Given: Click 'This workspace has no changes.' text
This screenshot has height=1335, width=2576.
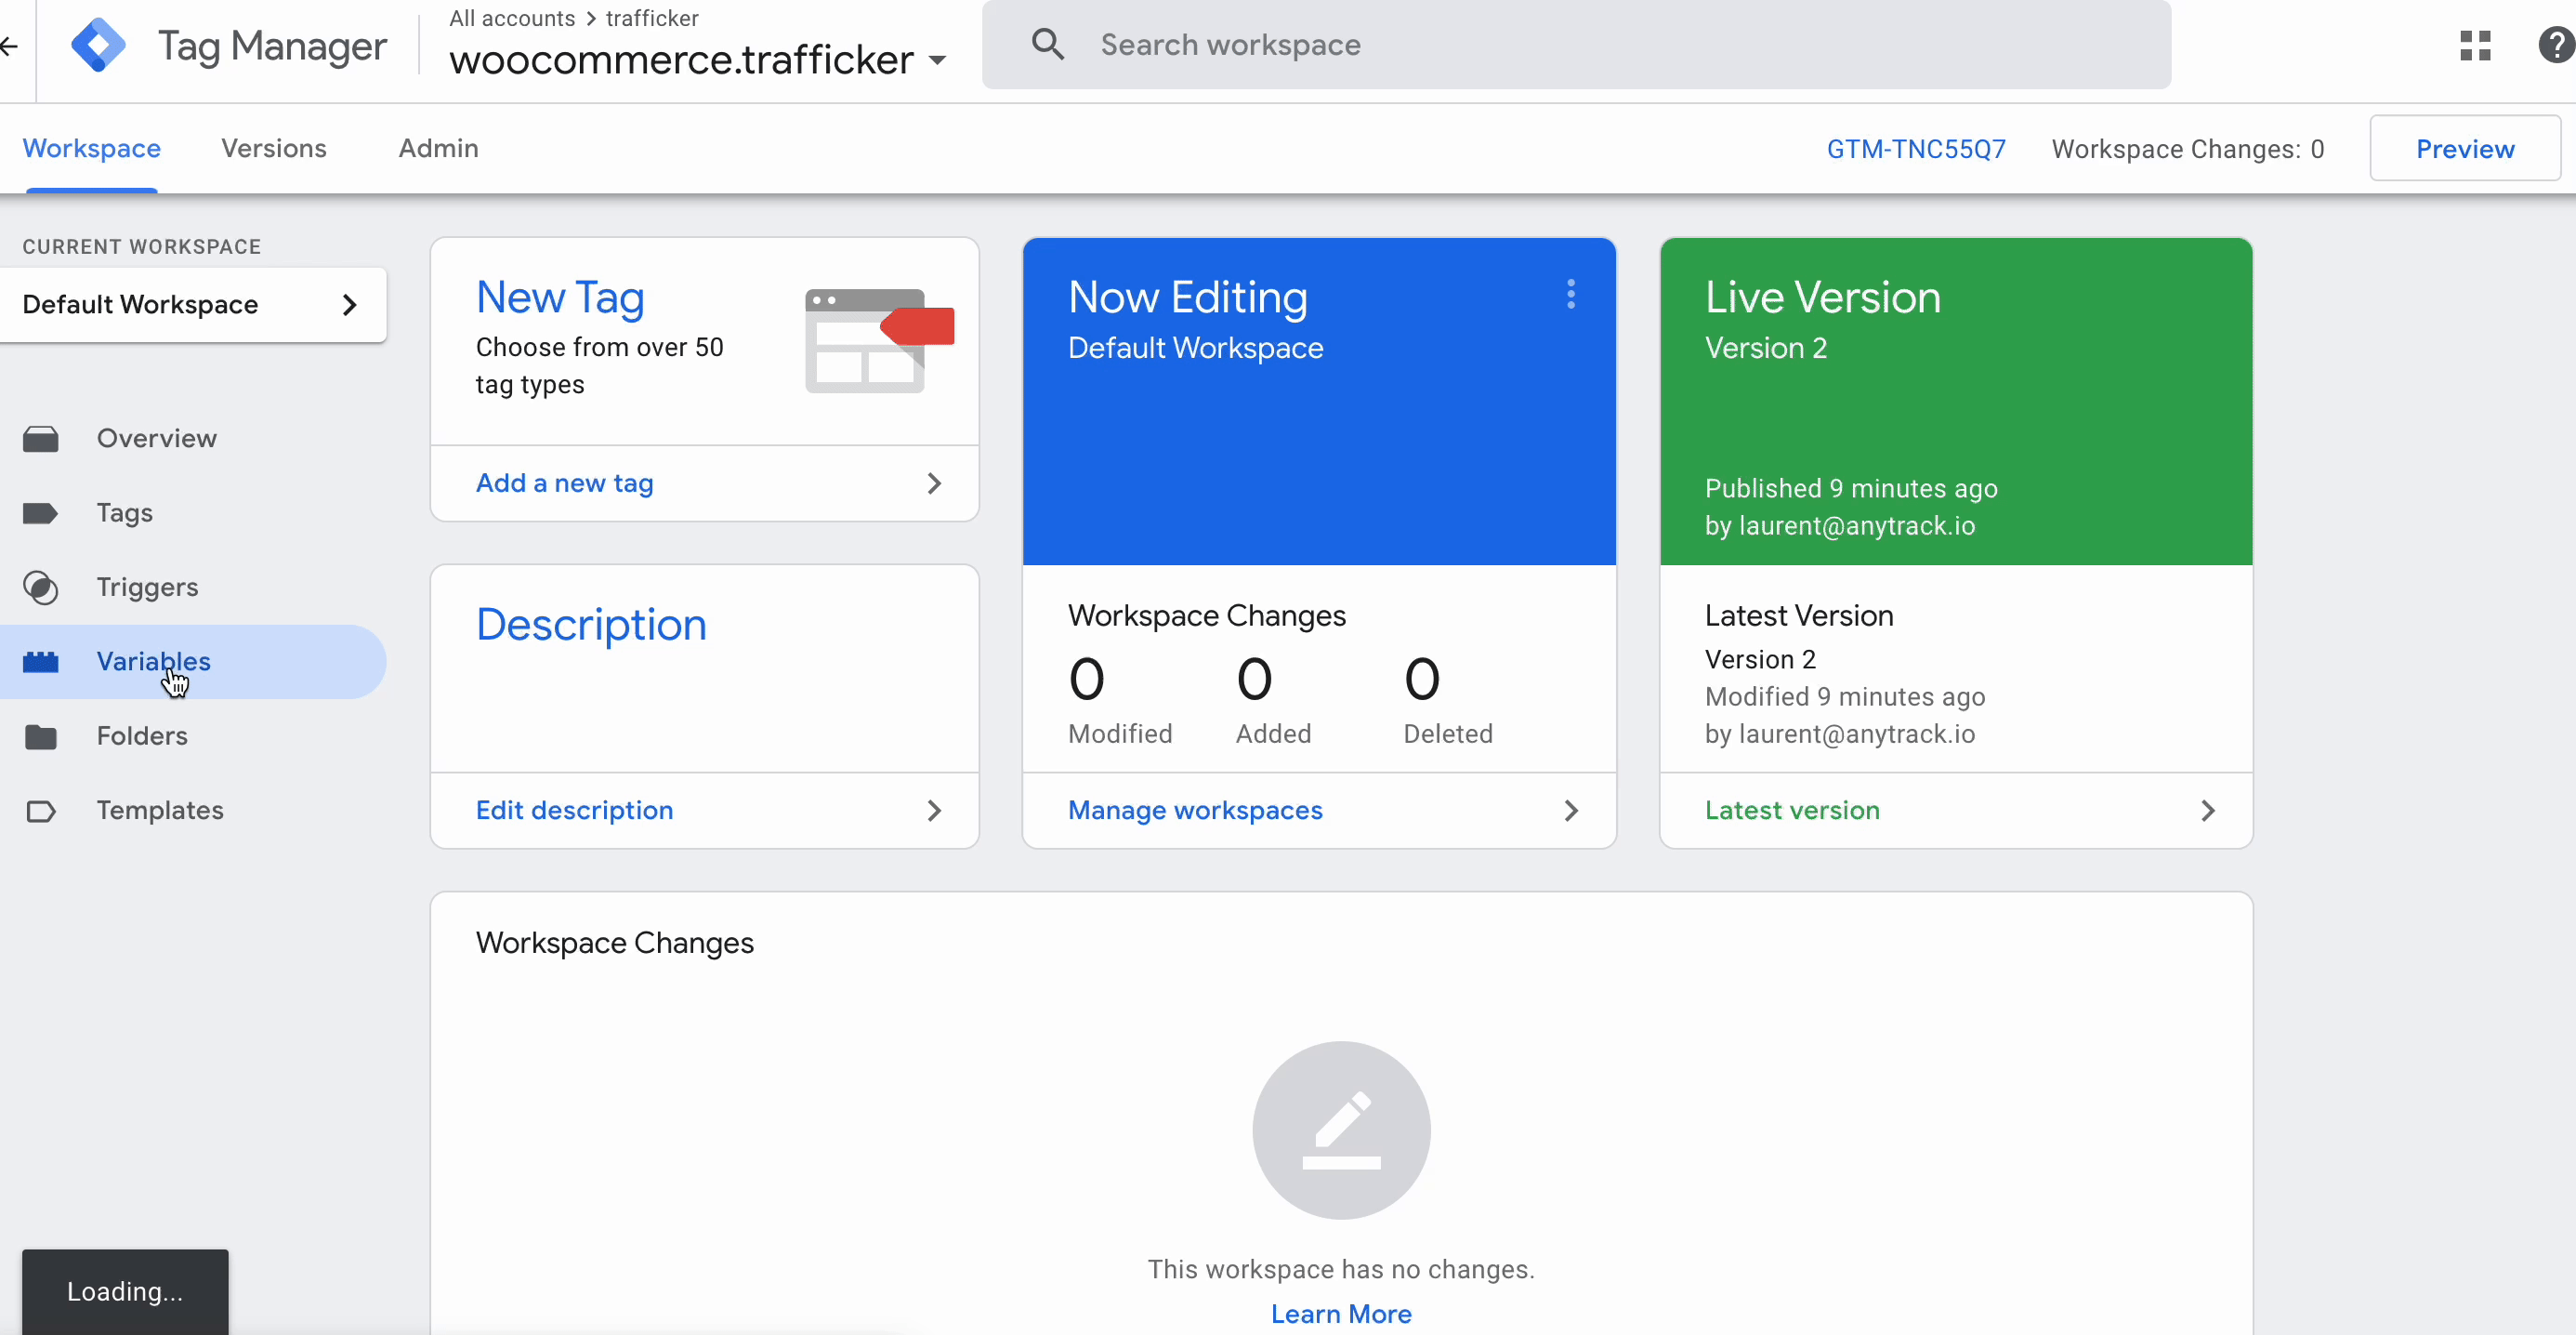Looking at the screenshot, I should pos(1341,1269).
